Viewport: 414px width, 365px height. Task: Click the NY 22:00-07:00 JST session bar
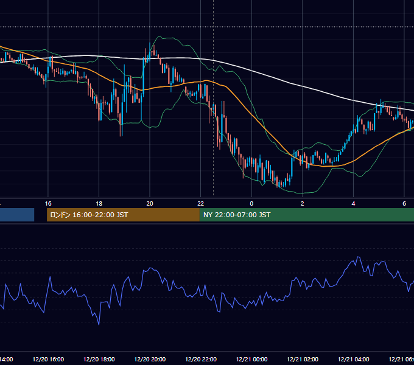click(x=306, y=215)
